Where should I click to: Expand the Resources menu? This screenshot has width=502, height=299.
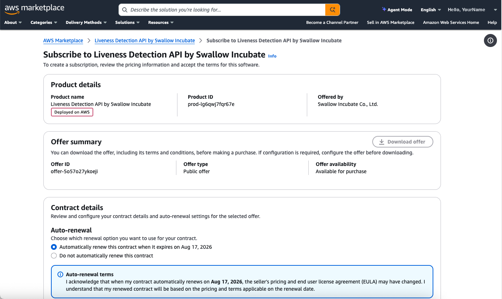161,22
